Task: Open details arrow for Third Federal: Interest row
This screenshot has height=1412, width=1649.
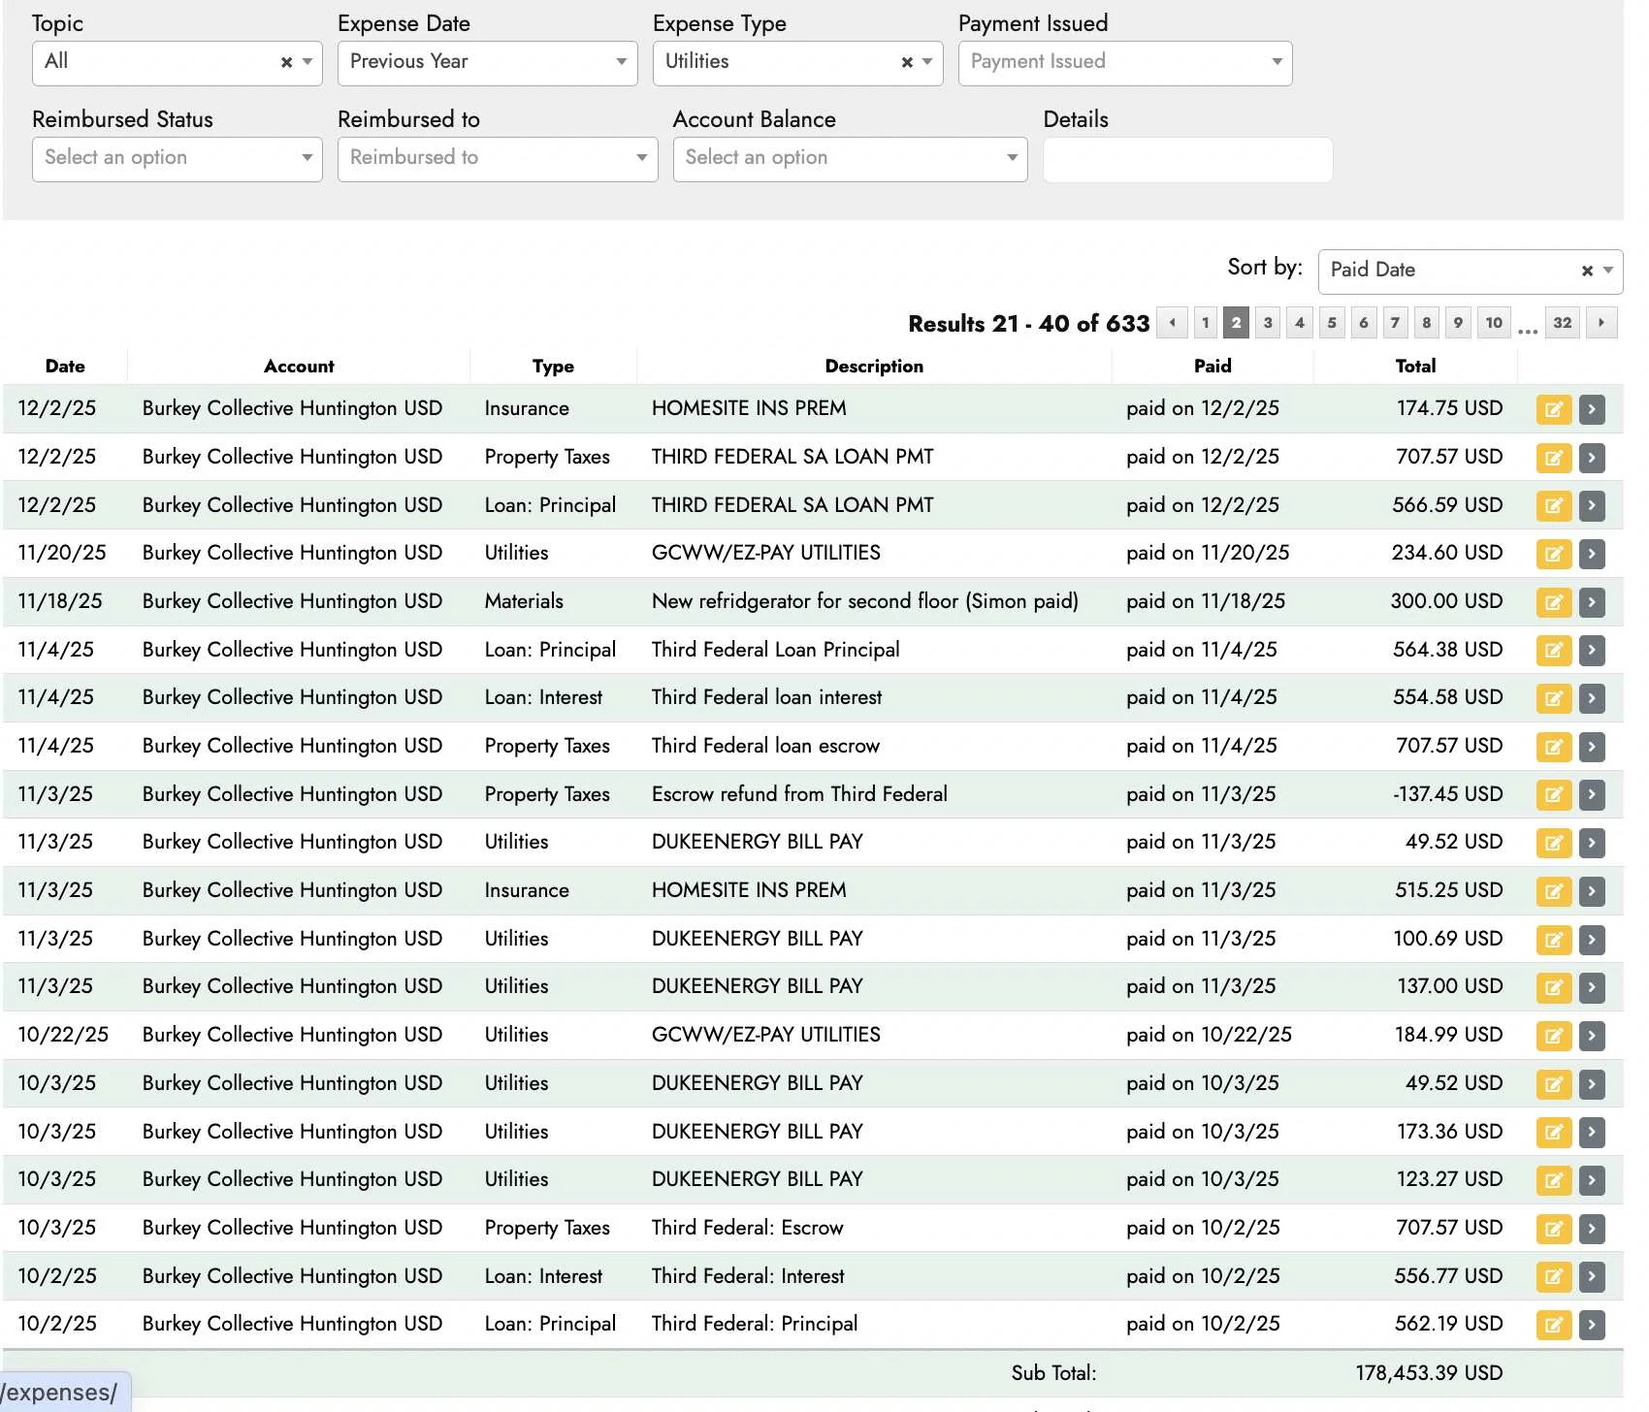Action: (x=1592, y=1276)
